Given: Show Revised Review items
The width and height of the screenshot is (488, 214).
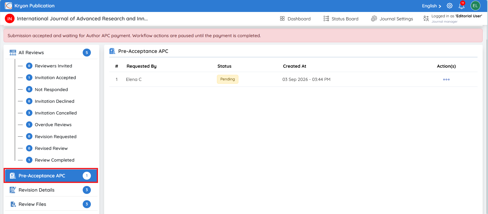Looking at the screenshot, I should click(x=51, y=148).
